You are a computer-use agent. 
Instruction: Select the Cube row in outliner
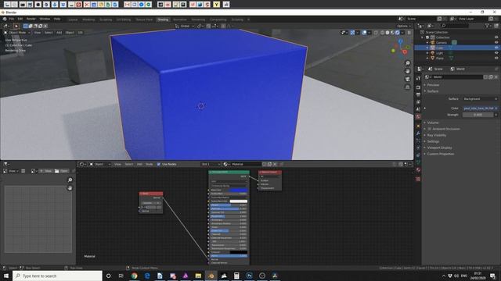coord(457,48)
